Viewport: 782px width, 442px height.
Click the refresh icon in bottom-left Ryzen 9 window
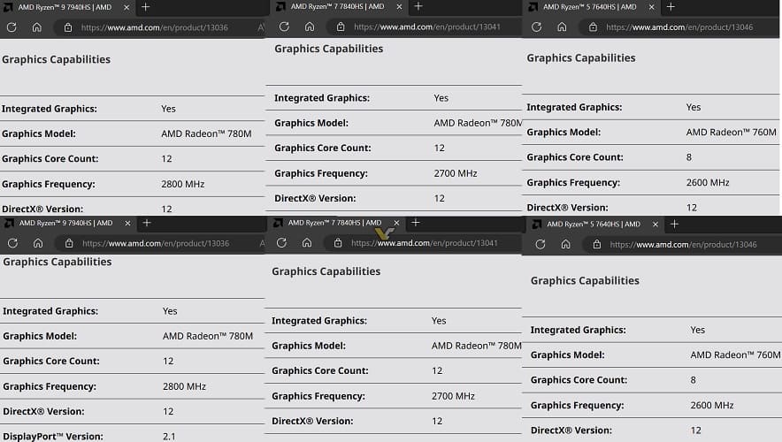pyautogui.click(x=12, y=243)
